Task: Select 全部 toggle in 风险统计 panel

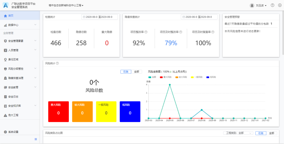Action: click(137, 72)
